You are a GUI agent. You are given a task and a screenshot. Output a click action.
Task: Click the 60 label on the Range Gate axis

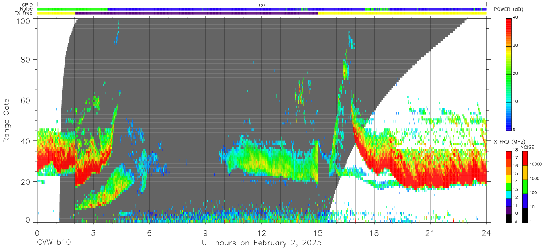26,100
